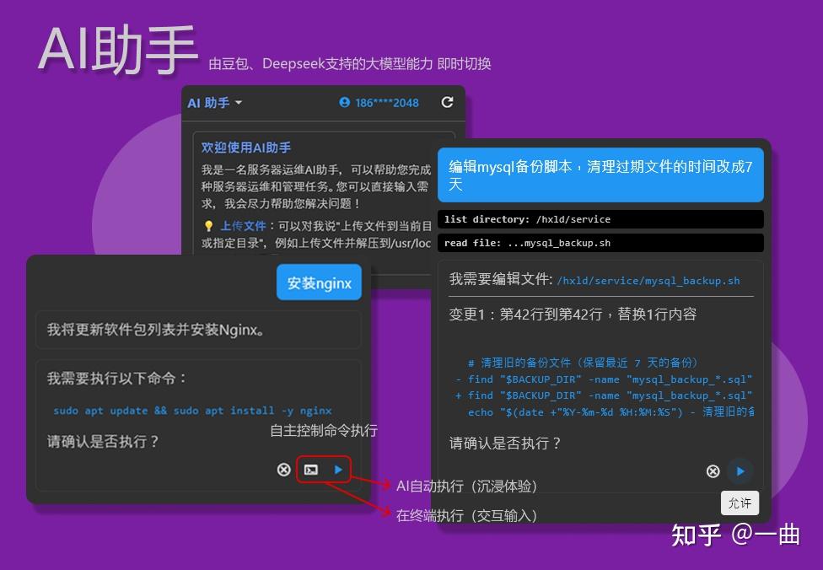The width and height of the screenshot is (823, 570).
Task: Open the AI 助手 dropdown menu
Action: pos(215,103)
